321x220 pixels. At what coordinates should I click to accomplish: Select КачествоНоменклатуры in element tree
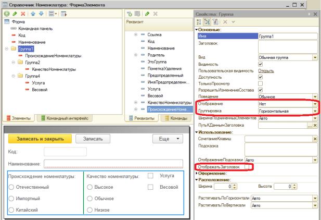point(54,69)
